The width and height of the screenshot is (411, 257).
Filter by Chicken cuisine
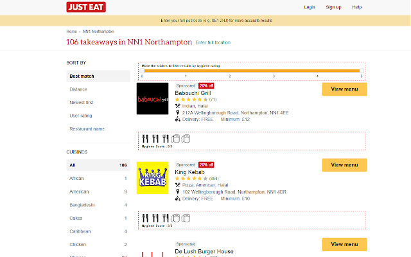98,244
